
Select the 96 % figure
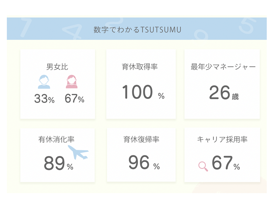click(x=144, y=163)
